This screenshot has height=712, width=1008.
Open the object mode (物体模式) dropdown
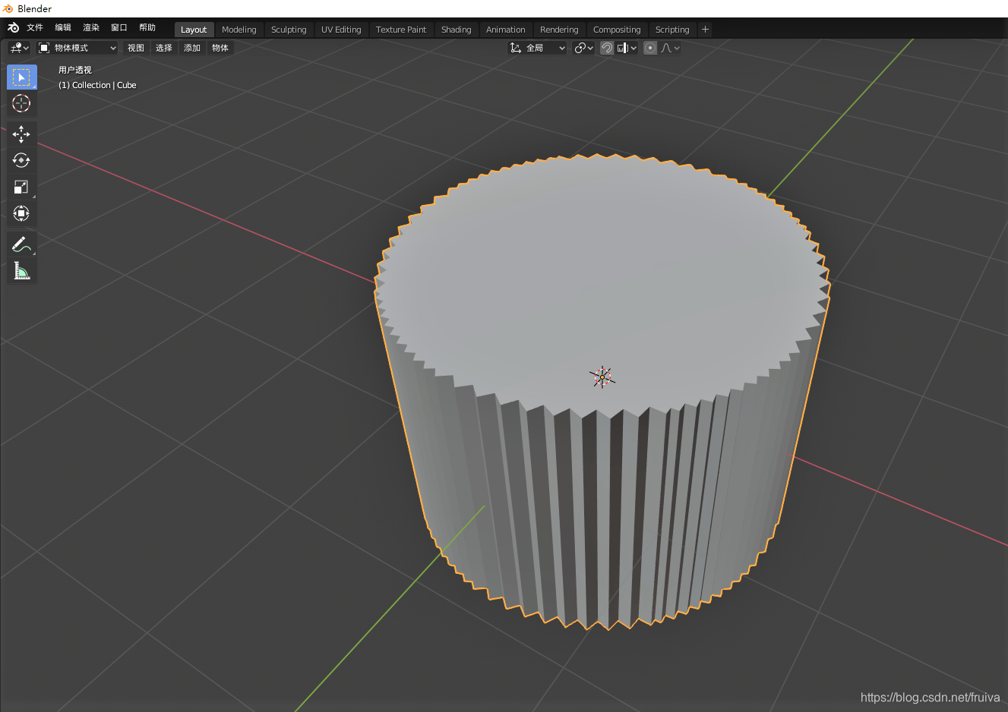(77, 48)
